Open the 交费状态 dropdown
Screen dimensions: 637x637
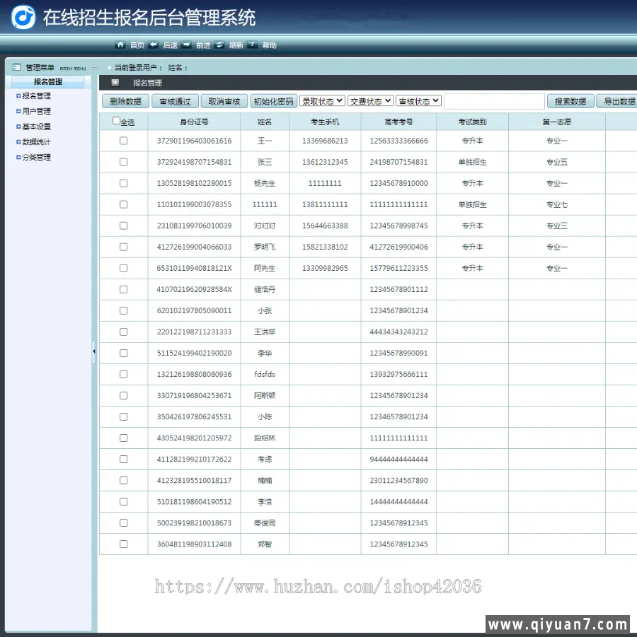370,101
